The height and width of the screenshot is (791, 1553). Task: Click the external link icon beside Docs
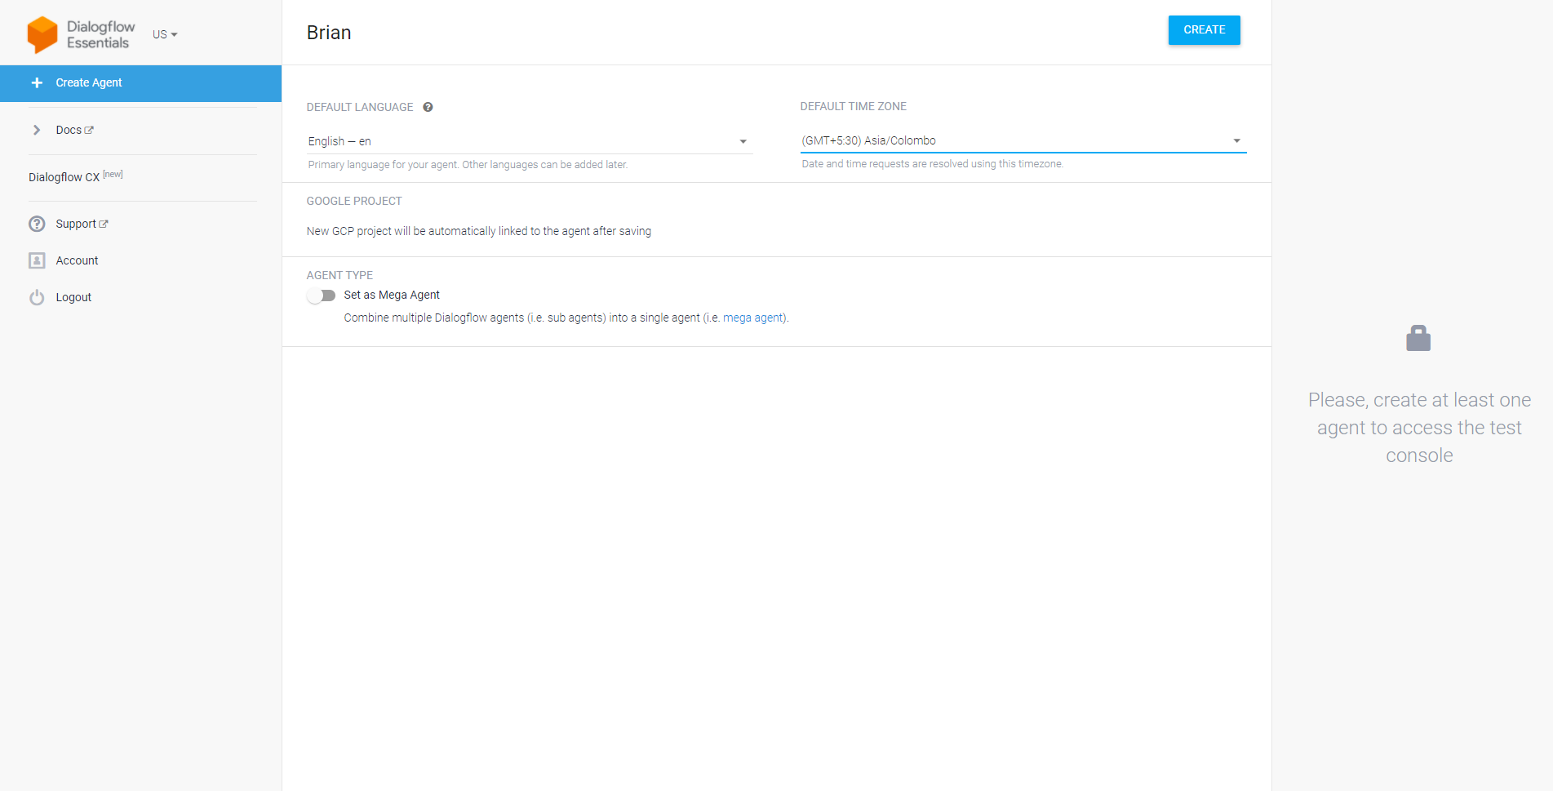point(89,130)
